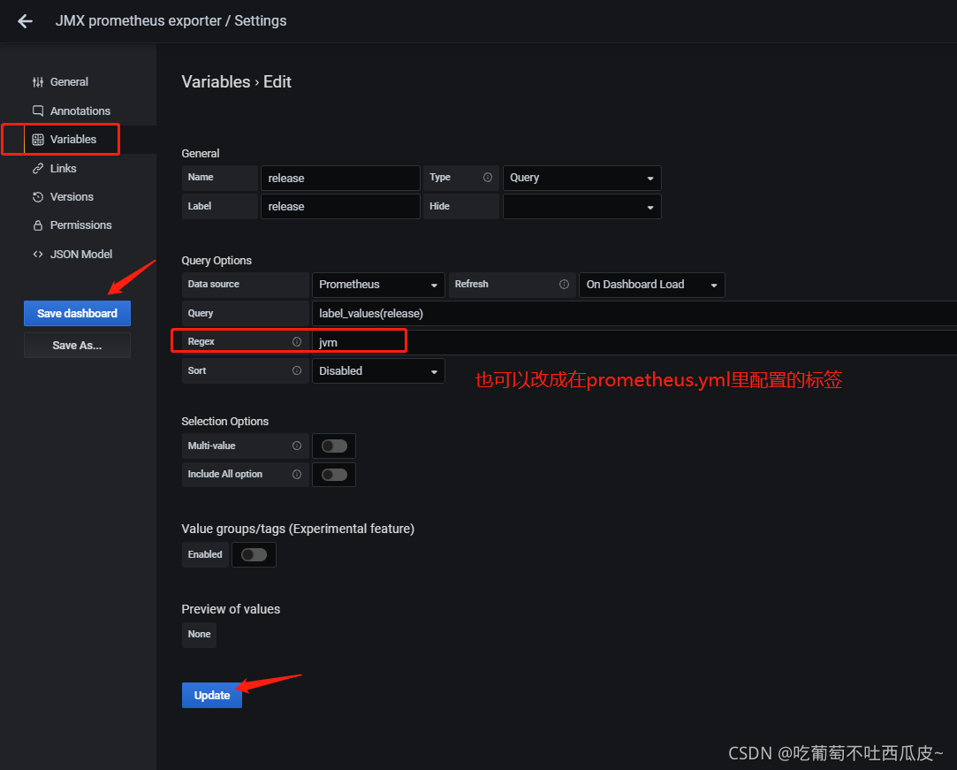Open JSON Model settings section

tap(80, 254)
